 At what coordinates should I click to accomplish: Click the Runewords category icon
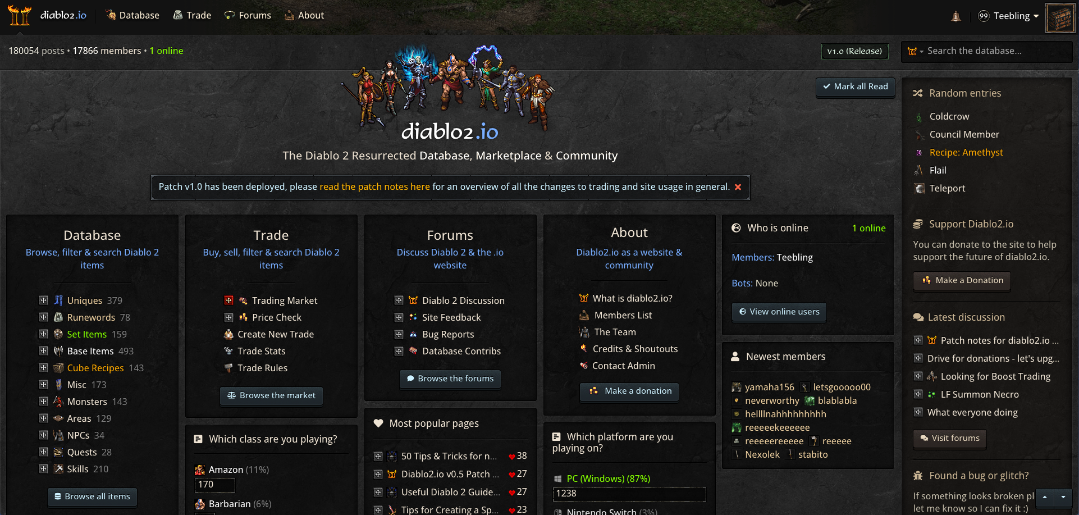pos(58,317)
